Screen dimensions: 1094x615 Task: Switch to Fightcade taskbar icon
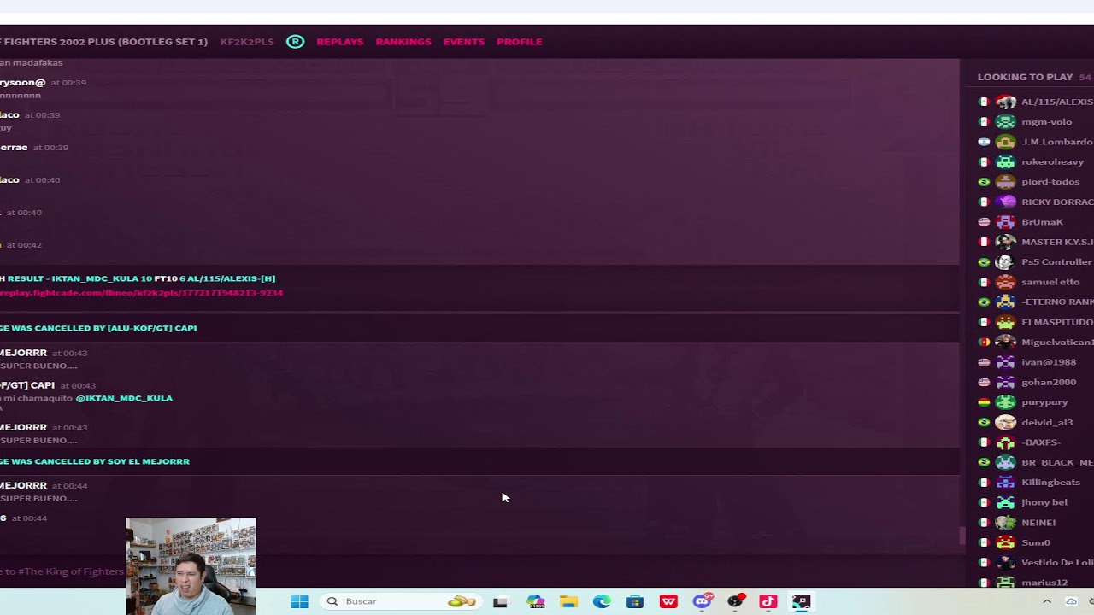pos(801,602)
